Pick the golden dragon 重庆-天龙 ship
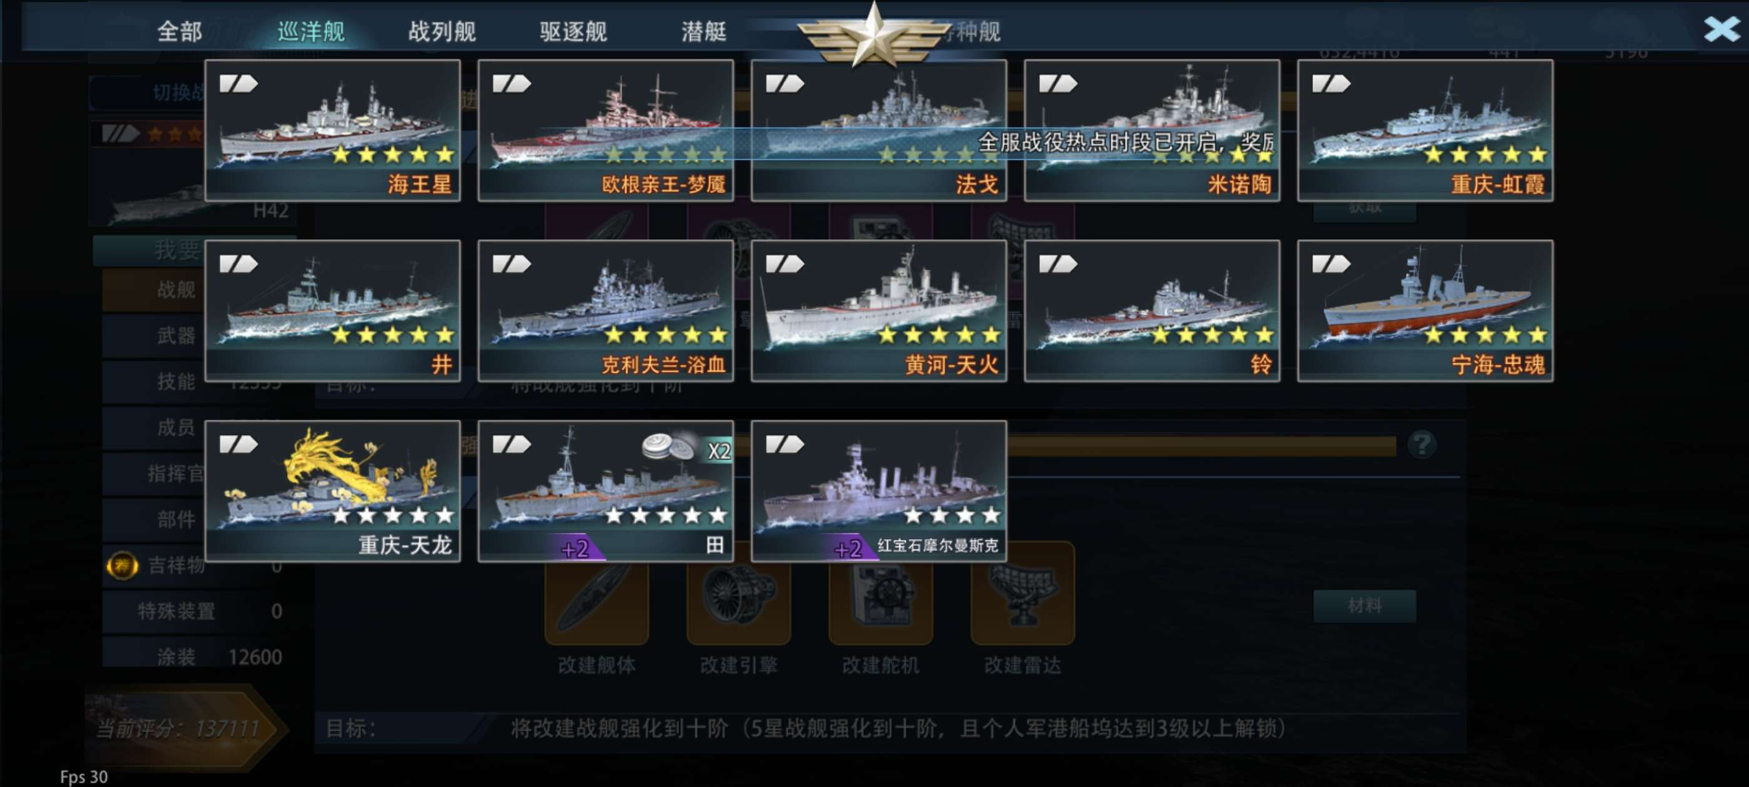 pos(332,490)
